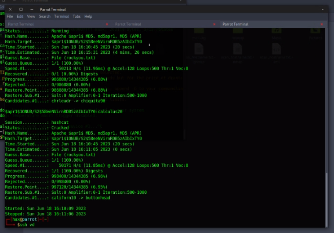Close the rightmost active terminal tab
The width and height of the screenshot is (334, 233).
(321, 24)
